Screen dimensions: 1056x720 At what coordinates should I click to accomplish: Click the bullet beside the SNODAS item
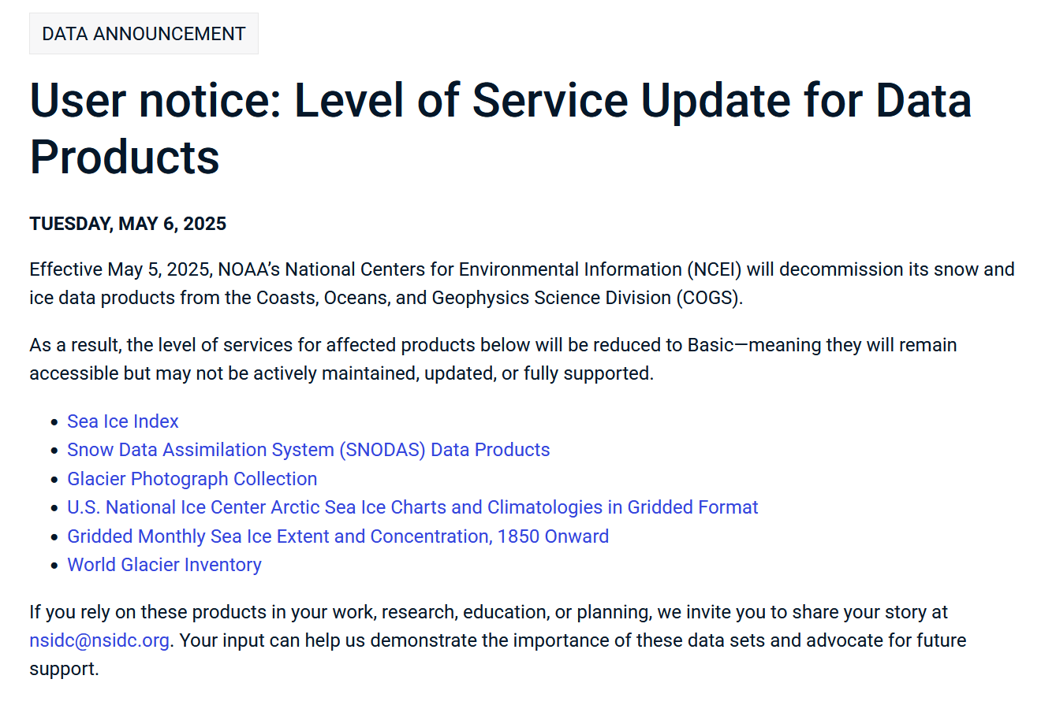(54, 451)
